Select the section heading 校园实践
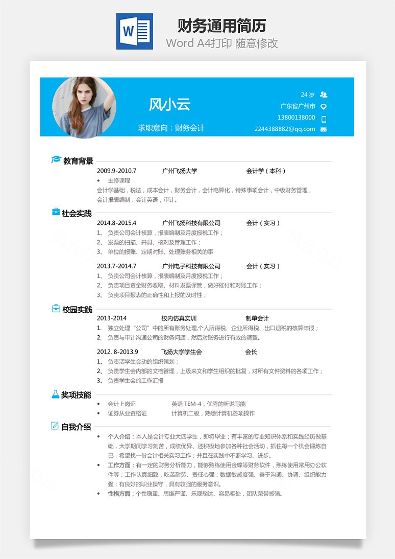This screenshot has width=395, height=559. click(x=77, y=310)
